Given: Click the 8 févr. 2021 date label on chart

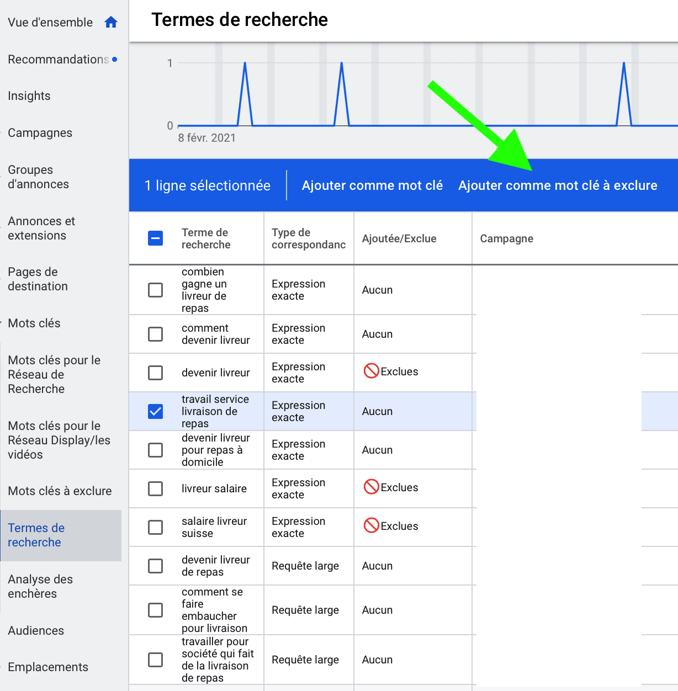Looking at the screenshot, I should tap(207, 138).
